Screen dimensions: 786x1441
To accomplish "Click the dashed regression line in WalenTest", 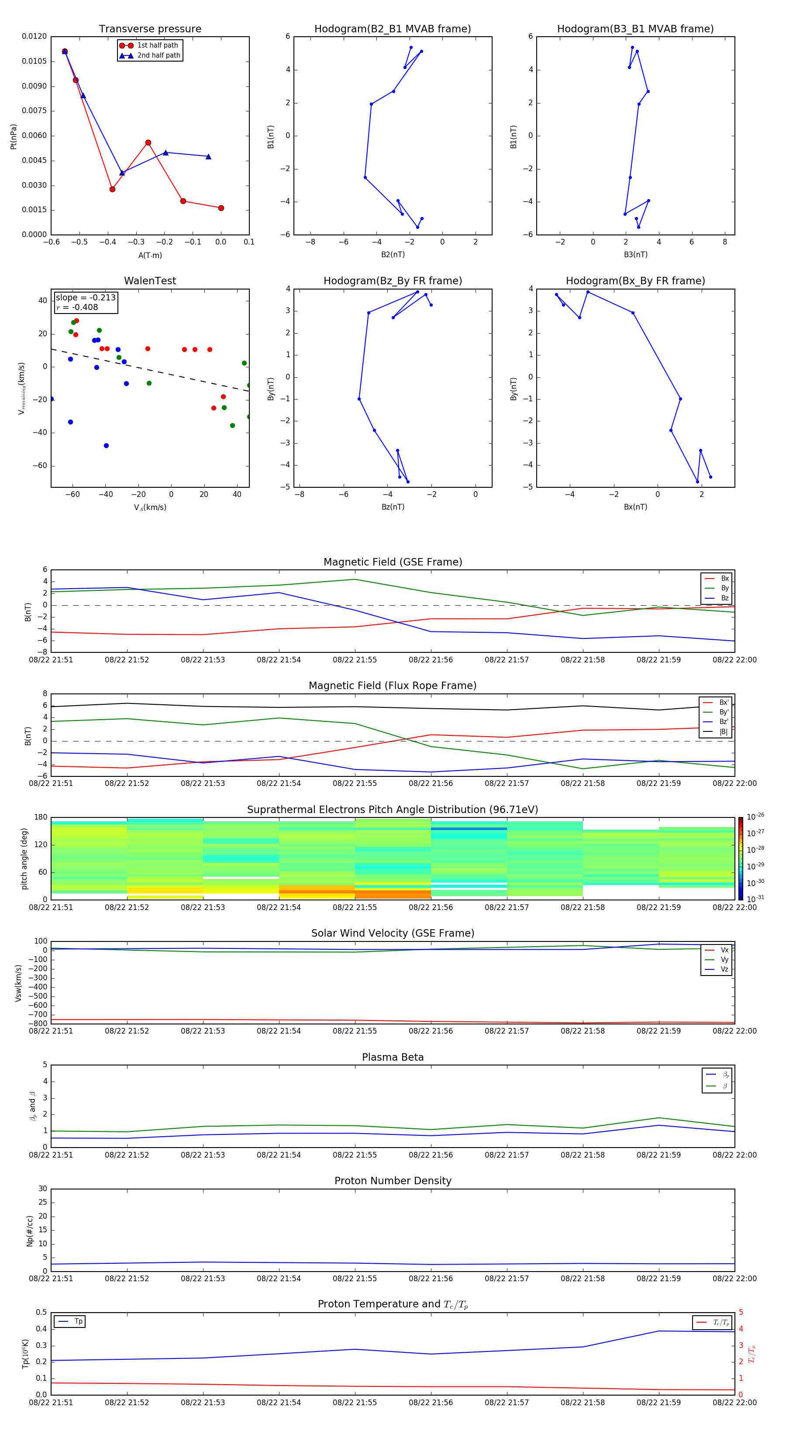I will (x=150, y=370).
